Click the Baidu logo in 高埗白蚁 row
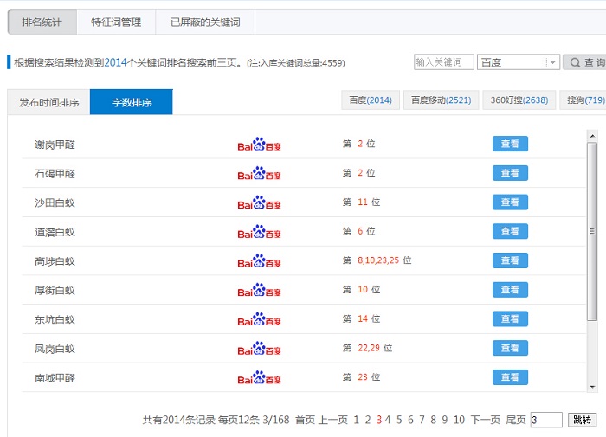This screenshot has height=437, width=606. 259,260
